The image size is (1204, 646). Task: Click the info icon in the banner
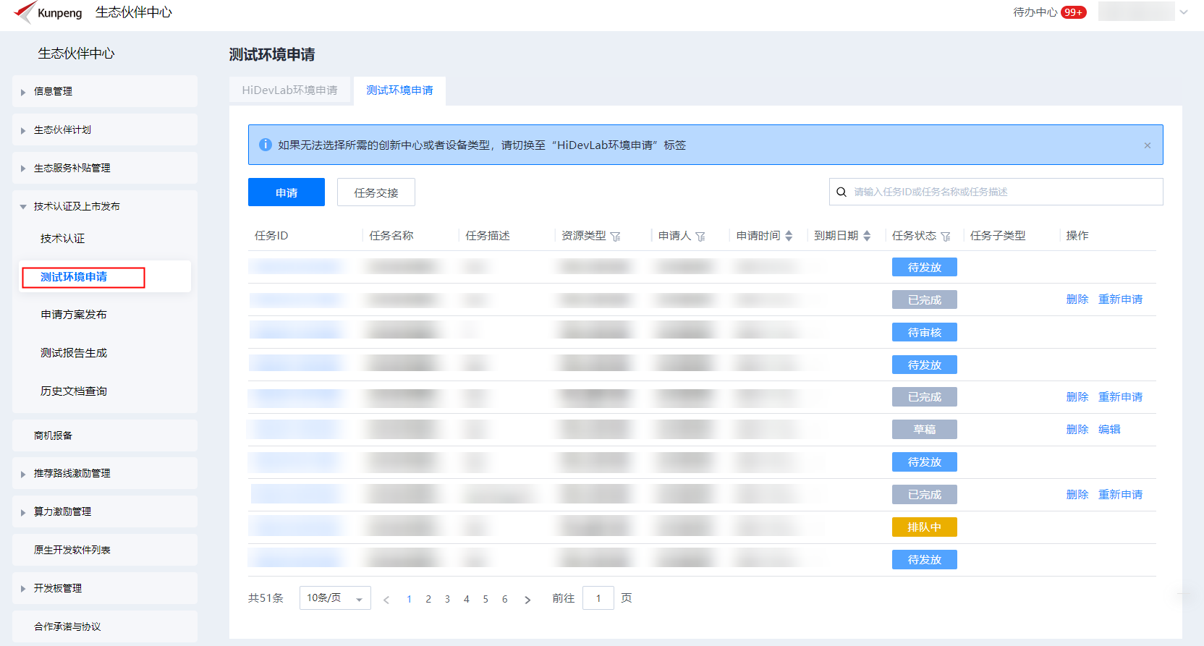(266, 145)
